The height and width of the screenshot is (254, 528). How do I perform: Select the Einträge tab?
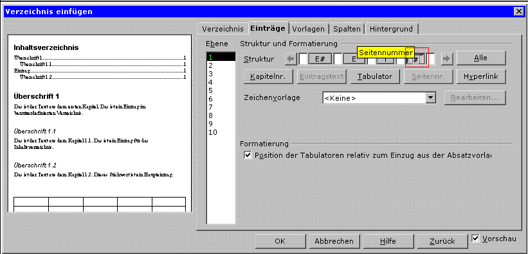tap(268, 28)
